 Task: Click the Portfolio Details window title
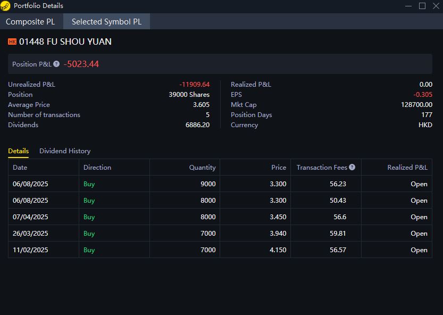(x=38, y=6)
